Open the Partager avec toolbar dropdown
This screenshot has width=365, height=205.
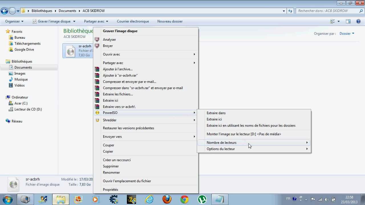[96, 21]
